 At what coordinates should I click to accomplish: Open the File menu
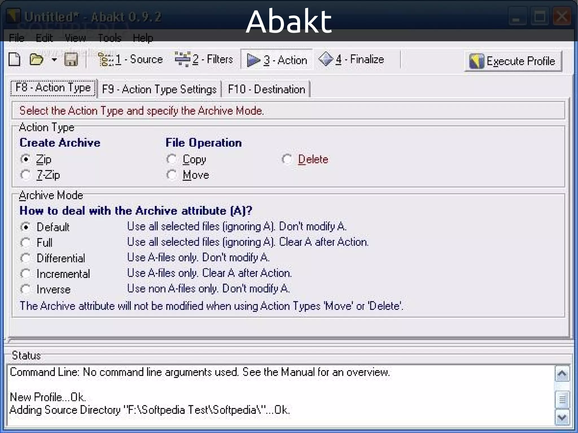16,38
